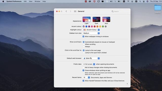Select the Auto appearance thumbnail
Screen dimensions: 162x91
tap(106, 19)
